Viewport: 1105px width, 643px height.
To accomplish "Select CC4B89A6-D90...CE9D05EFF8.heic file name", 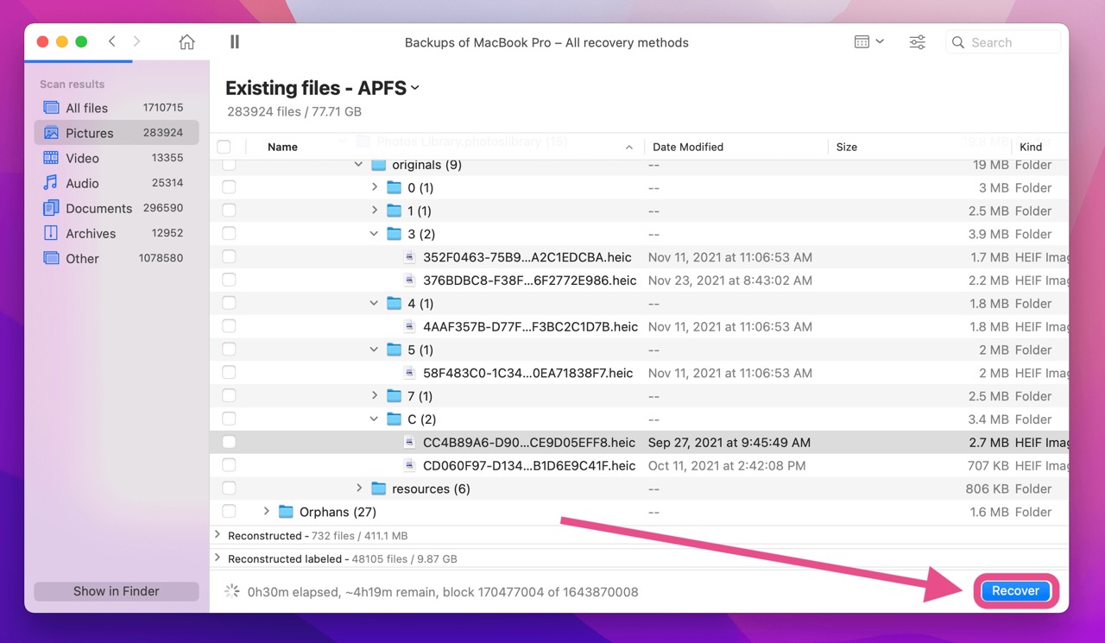I will click(x=529, y=442).
